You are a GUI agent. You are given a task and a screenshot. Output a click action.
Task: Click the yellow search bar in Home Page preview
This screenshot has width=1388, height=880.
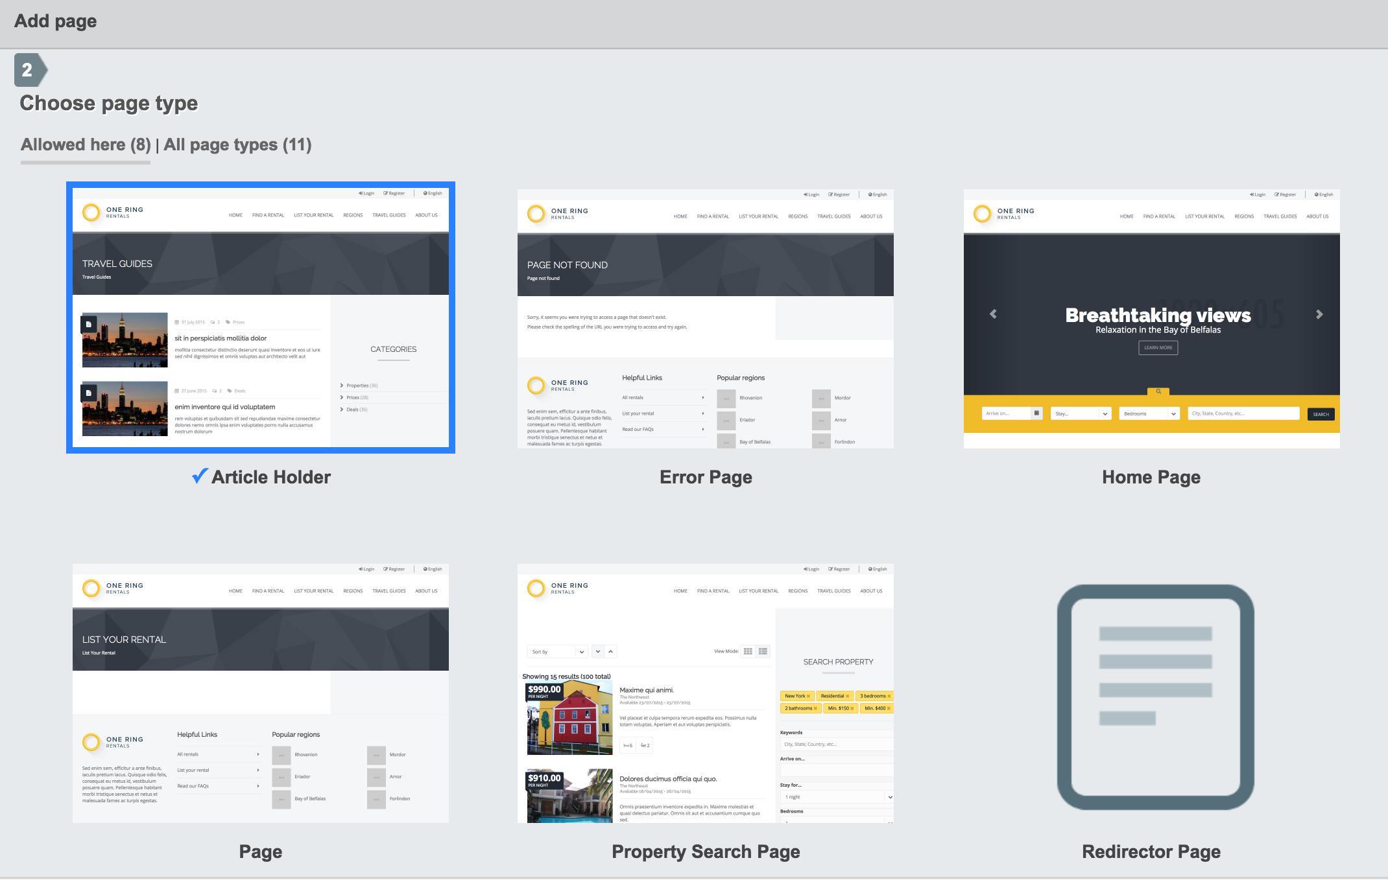click(1151, 426)
